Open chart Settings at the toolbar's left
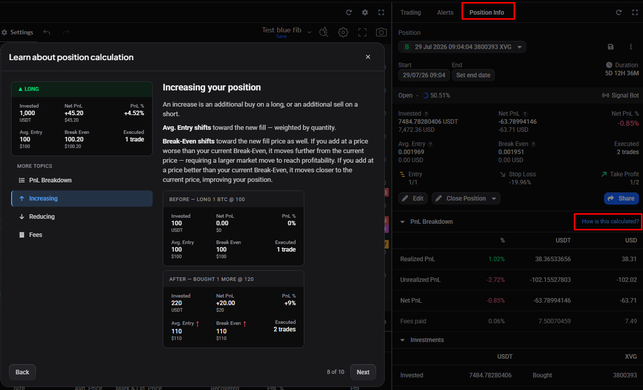The height and width of the screenshot is (390, 643). [17, 32]
